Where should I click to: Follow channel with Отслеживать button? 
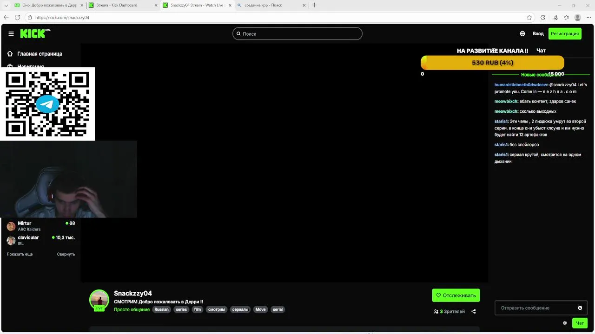tap(456, 295)
